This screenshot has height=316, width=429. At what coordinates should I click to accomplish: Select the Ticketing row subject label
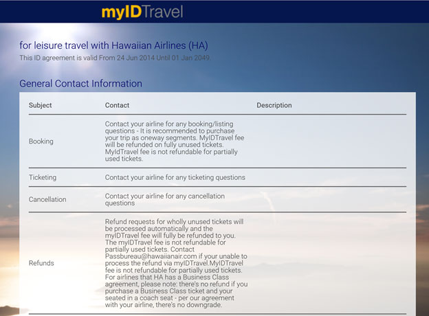tap(43, 177)
